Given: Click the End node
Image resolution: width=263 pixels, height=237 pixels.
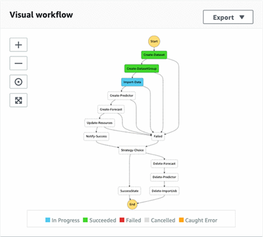Looking at the screenshot, I should (x=132, y=204).
